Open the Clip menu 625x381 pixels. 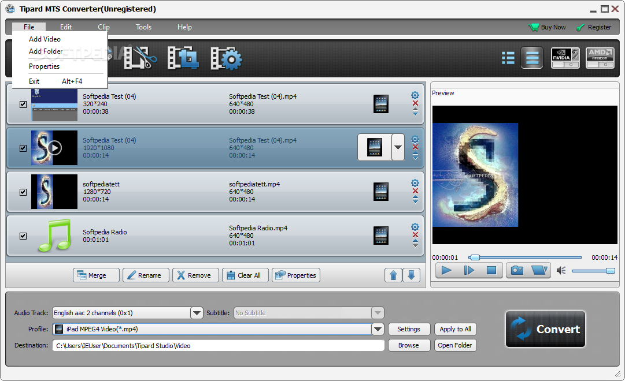(103, 27)
